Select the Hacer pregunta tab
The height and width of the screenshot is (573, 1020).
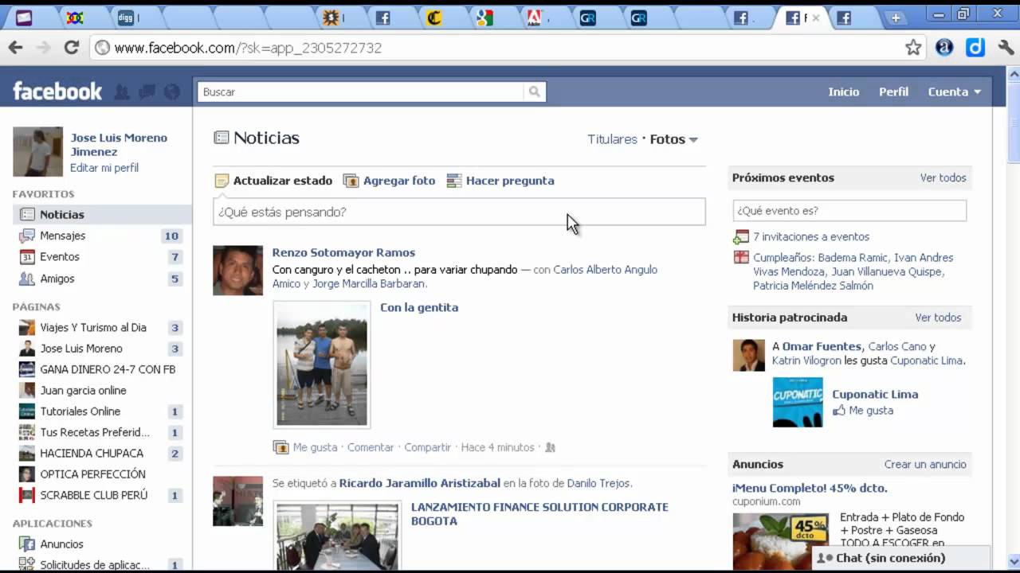point(500,181)
